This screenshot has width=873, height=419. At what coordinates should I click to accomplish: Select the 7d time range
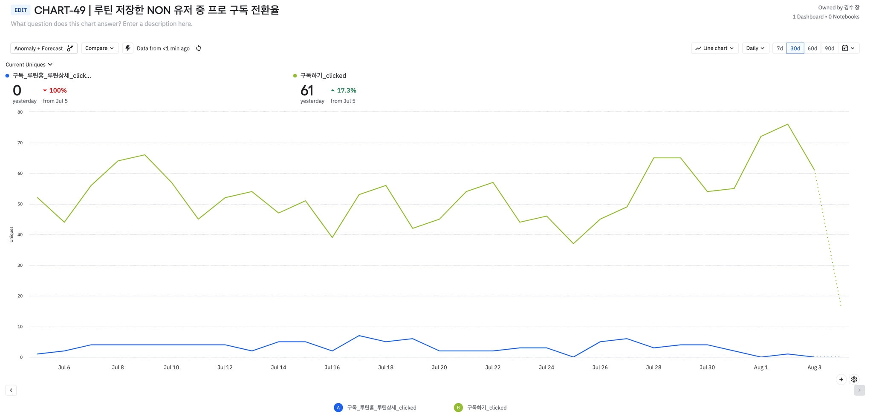[779, 48]
